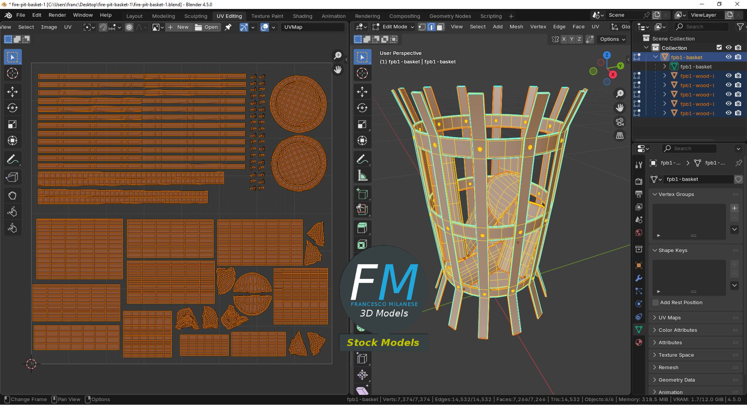
Task: Expand the Geometry Data panel
Action: 676,380
